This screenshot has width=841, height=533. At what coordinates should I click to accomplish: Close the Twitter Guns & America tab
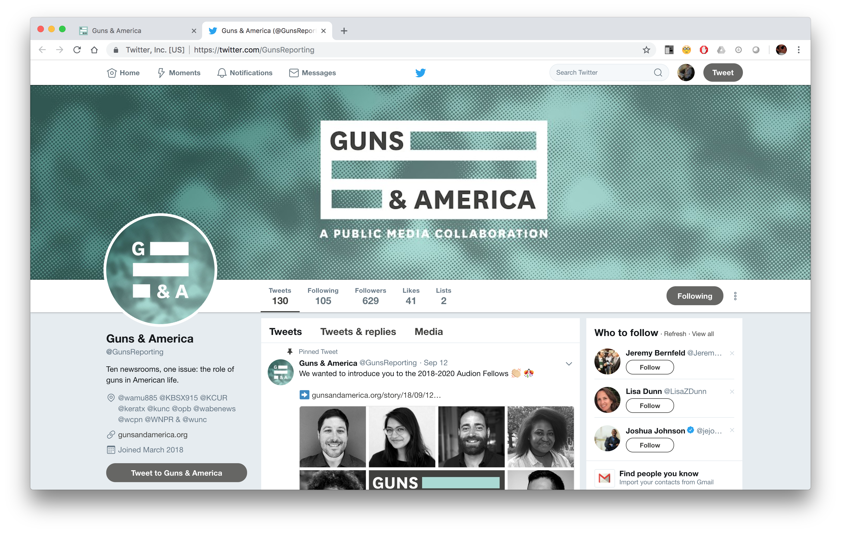tap(324, 31)
